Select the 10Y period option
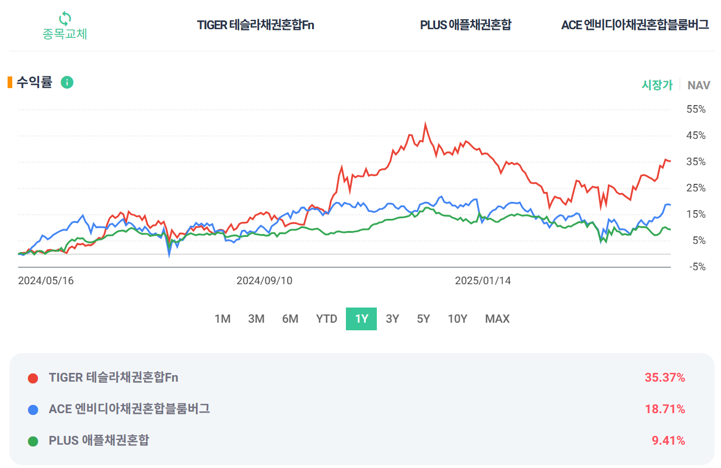 tap(458, 319)
